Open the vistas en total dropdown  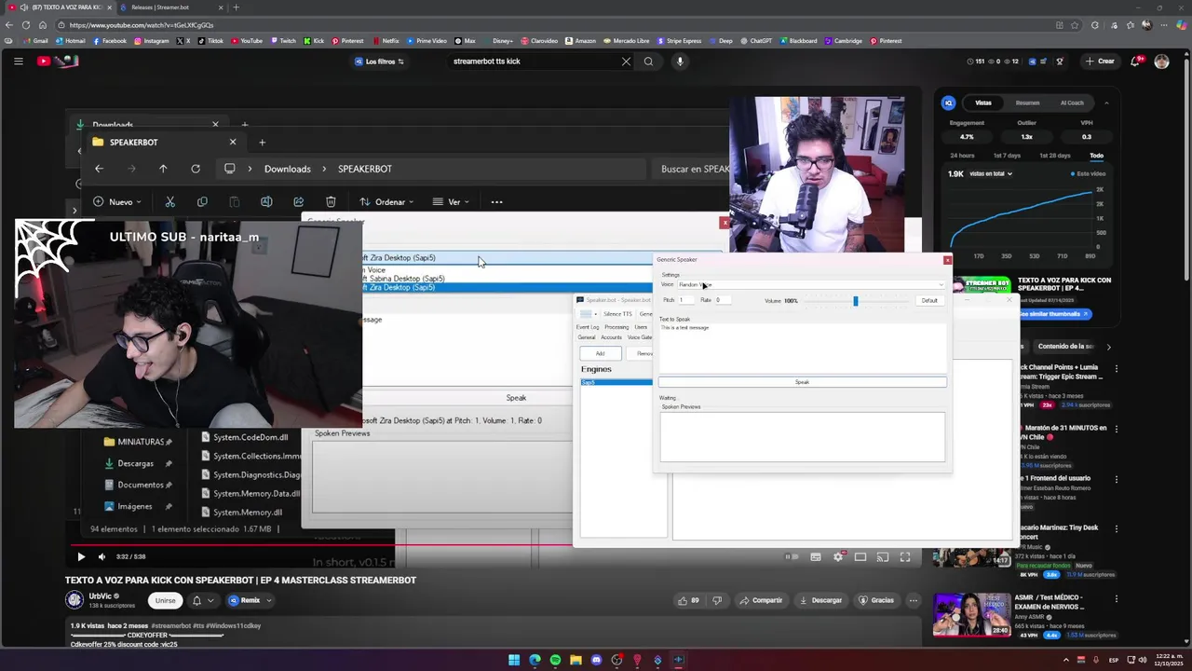point(990,173)
